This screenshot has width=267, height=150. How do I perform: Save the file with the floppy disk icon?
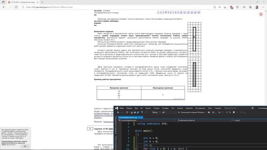135,112
